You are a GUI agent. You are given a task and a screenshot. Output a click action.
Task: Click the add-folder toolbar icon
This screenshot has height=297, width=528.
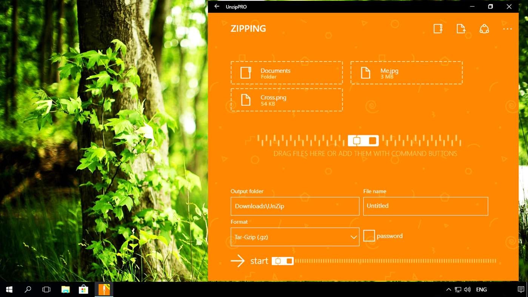pyautogui.click(x=438, y=28)
